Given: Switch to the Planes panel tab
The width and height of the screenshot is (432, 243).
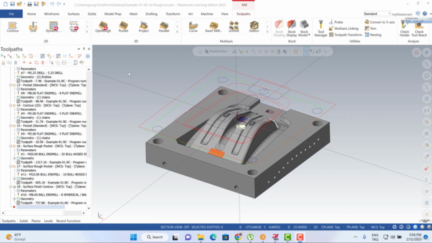Looking at the screenshot, I should [36, 221].
